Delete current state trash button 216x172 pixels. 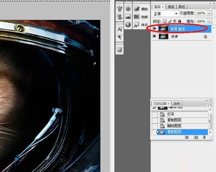point(204,137)
